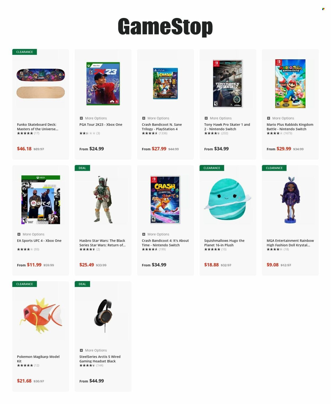Screen dimensions: 331x404
Task: Click the More Options plus icon for Mario Plus Rabbids
Action: click(269, 118)
